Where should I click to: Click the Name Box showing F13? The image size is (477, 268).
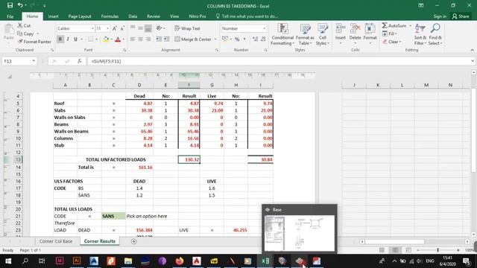[x=19, y=61]
